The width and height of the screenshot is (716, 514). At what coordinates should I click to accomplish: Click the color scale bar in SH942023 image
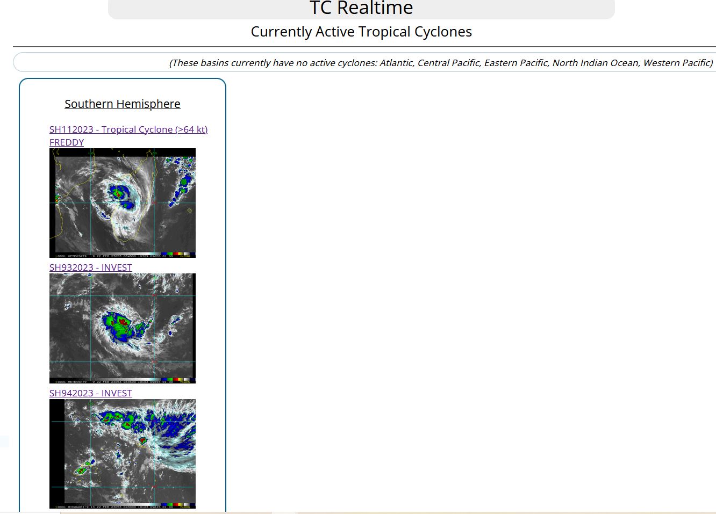pos(173,506)
